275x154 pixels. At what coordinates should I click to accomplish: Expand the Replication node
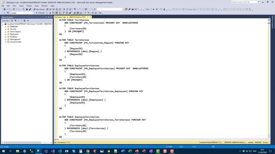(x=6, y=34)
